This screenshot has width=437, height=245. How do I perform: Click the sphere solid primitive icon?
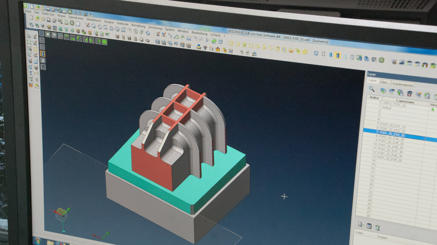coord(141,39)
